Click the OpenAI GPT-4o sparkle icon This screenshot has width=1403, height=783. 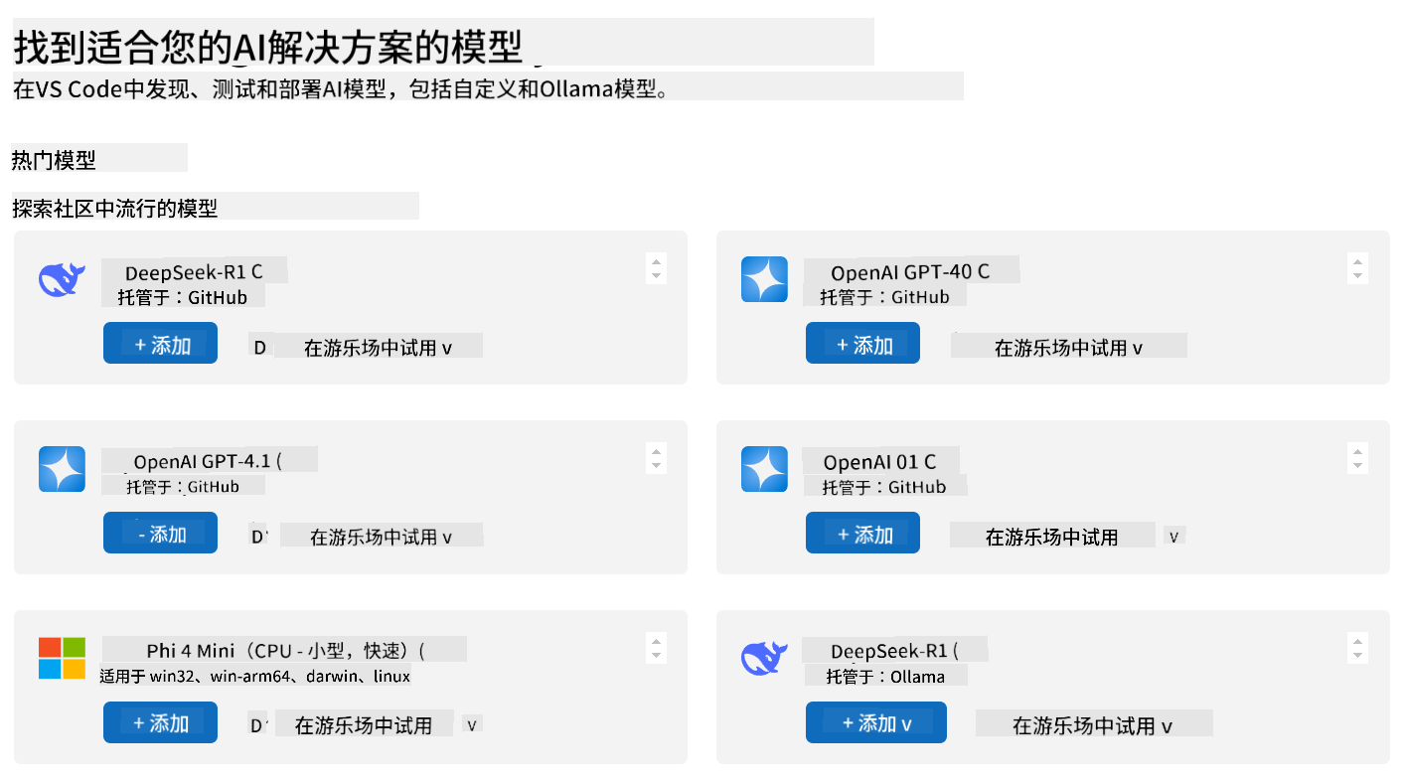(764, 279)
